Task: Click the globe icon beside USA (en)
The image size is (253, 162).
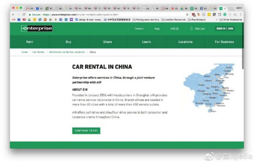Action: 191,29
